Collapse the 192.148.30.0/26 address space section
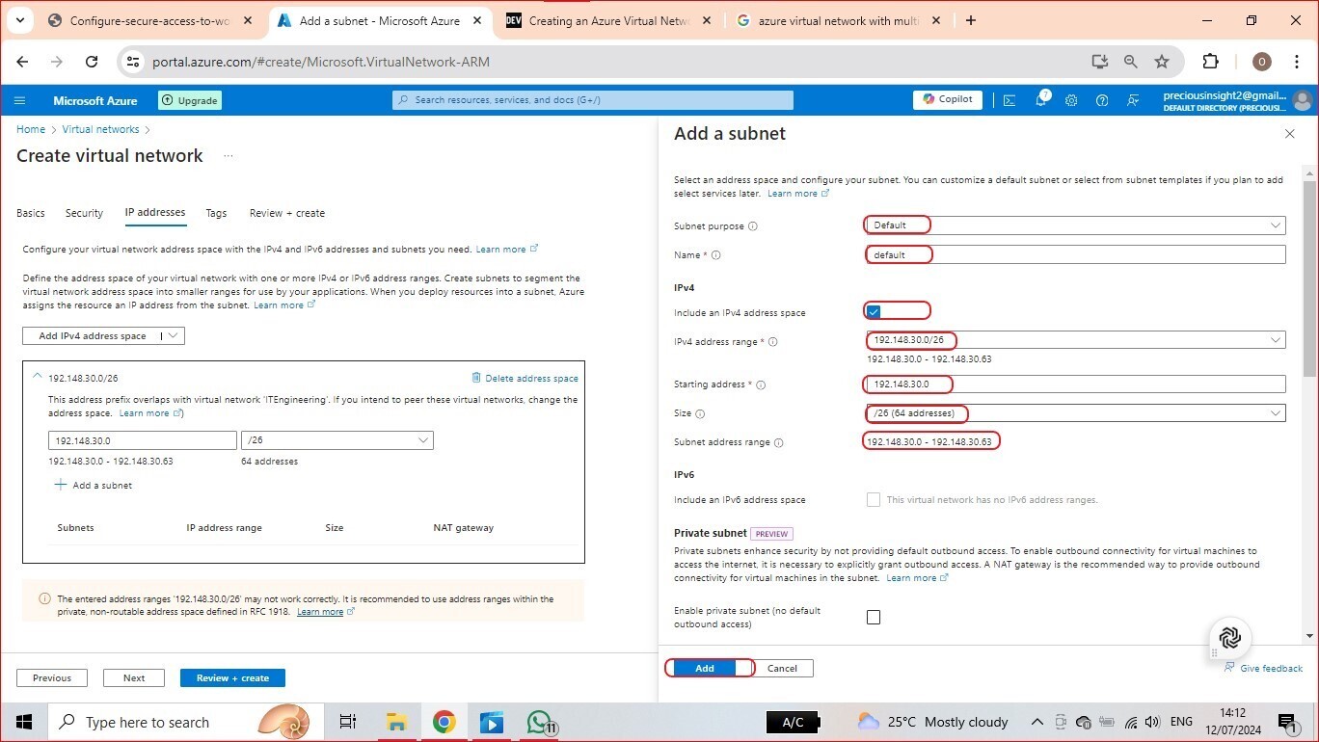Image resolution: width=1319 pixels, height=742 pixels. pos(37,377)
